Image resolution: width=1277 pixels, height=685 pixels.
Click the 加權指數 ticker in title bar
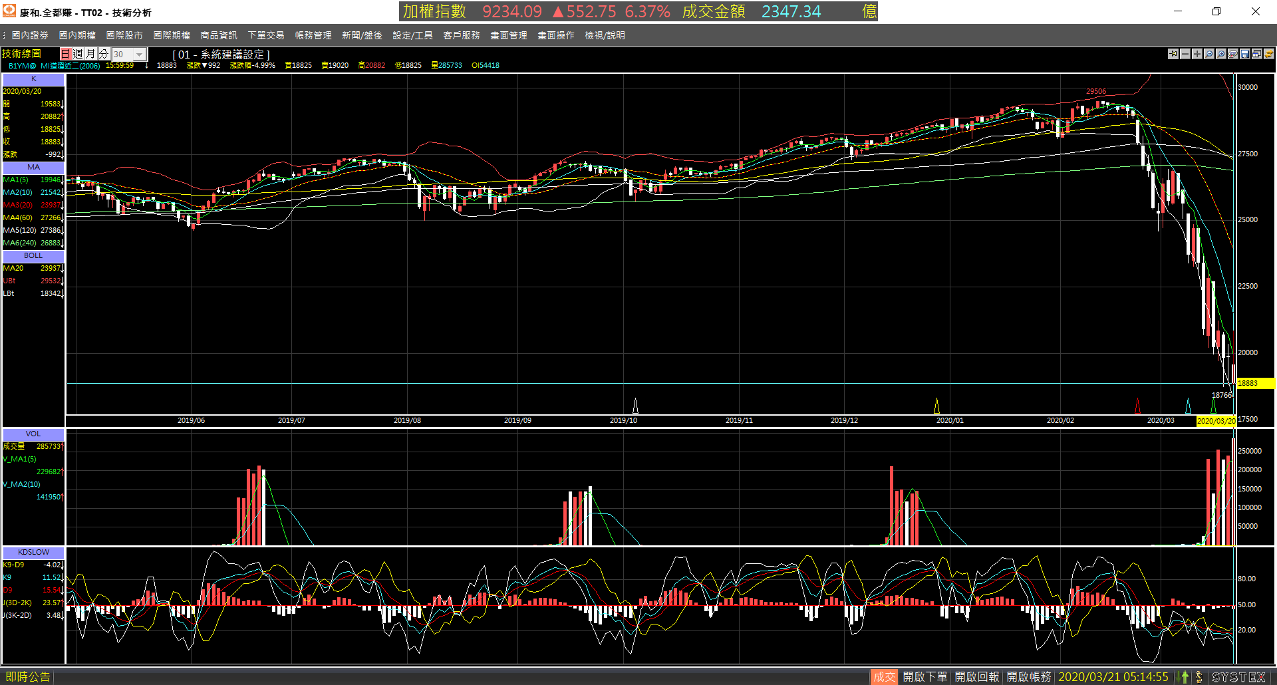tap(435, 11)
